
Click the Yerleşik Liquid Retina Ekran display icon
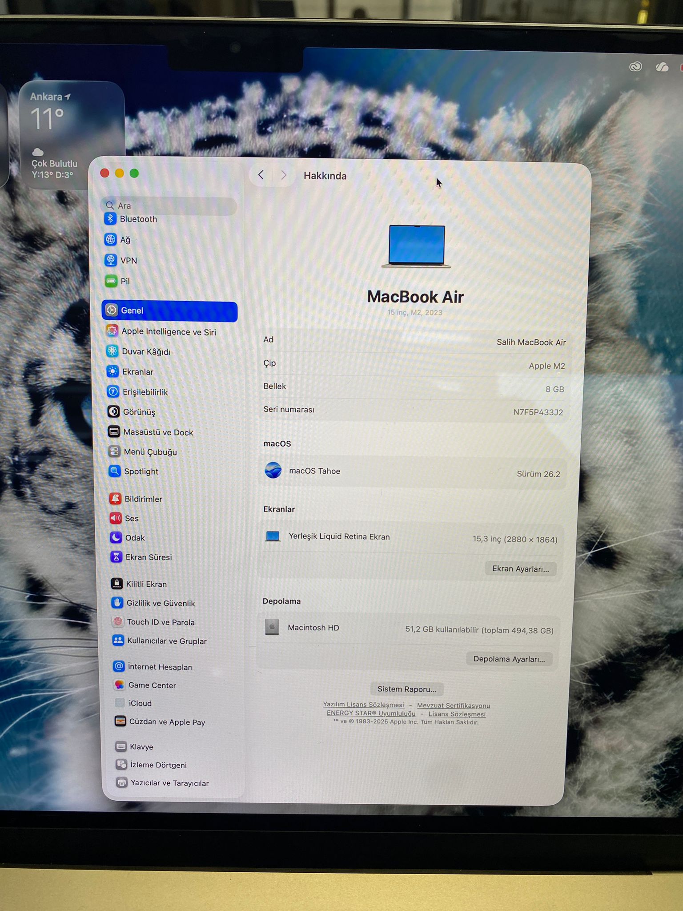[x=273, y=536]
